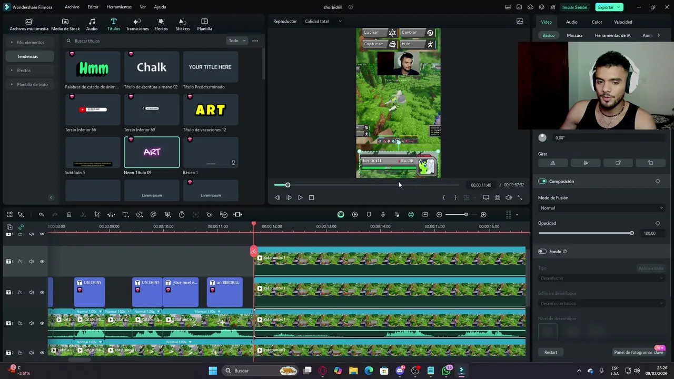Image resolution: width=674 pixels, height=379 pixels.
Task: Open the Editar menu
Action: pos(93,7)
